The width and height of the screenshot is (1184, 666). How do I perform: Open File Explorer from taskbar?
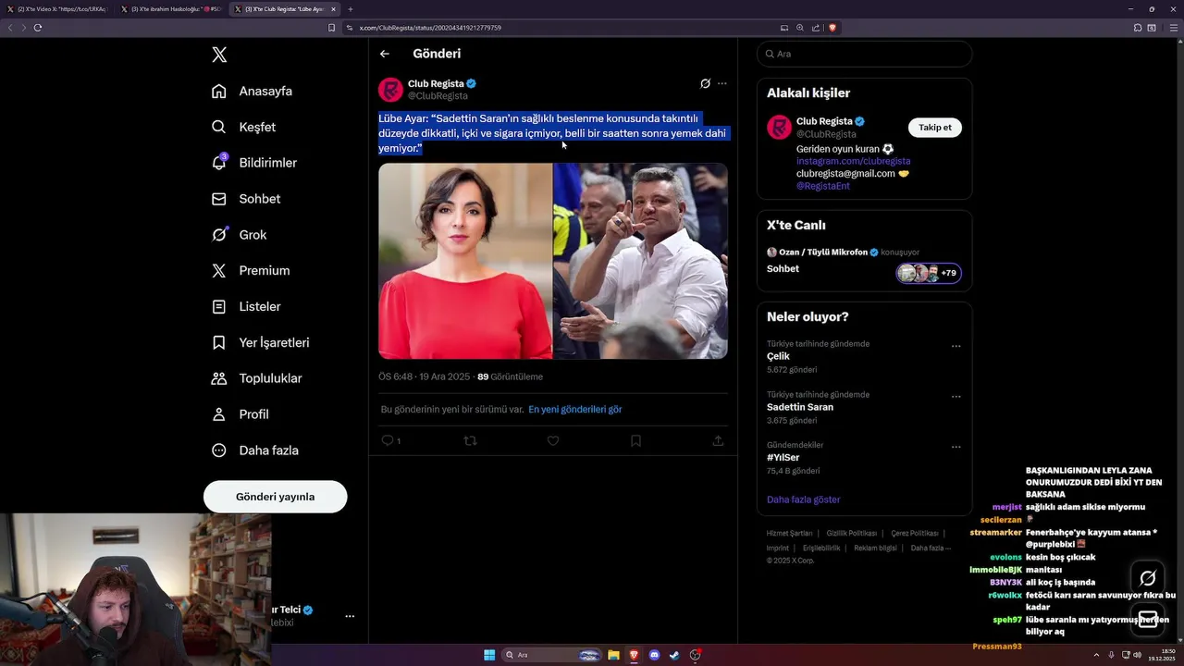(x=613, y=655)
